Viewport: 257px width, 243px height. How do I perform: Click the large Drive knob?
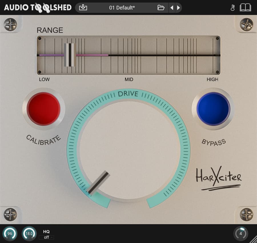click(x=129, y=150)
